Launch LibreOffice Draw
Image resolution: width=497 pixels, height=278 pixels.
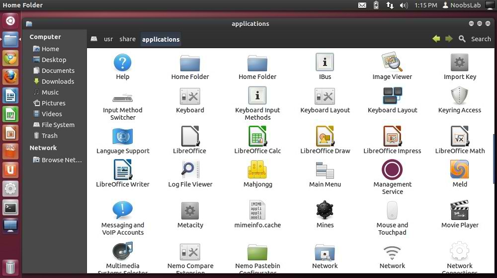[325, 136]
